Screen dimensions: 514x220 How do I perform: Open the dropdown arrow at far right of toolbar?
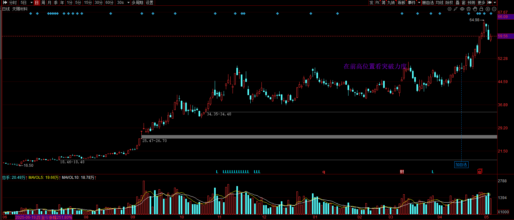pyautogui.click(x=495, y=3)
